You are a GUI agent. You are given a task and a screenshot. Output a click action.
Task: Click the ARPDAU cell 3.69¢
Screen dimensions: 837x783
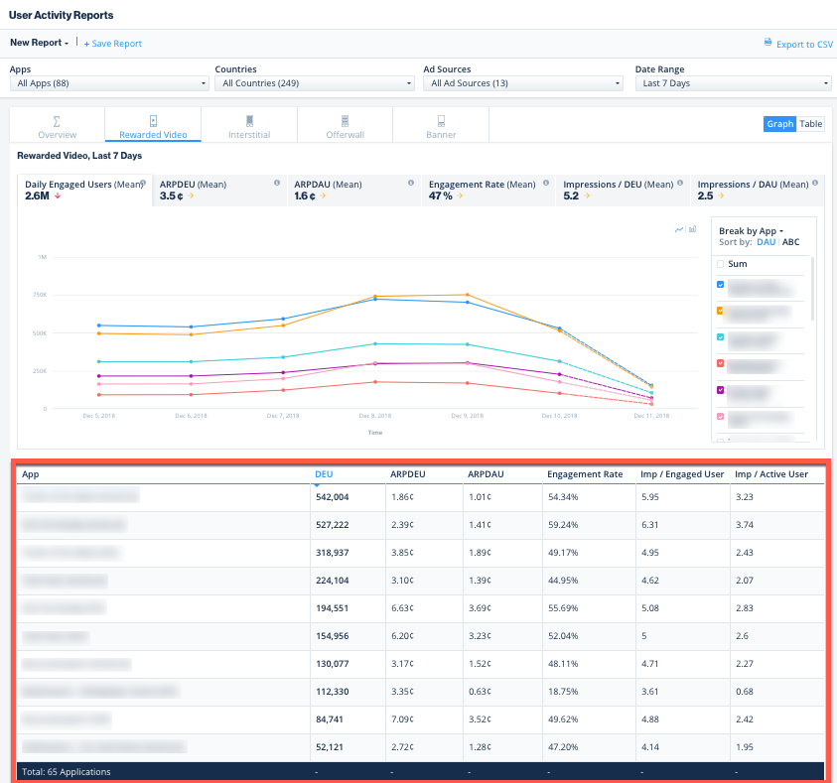point(480,608)
